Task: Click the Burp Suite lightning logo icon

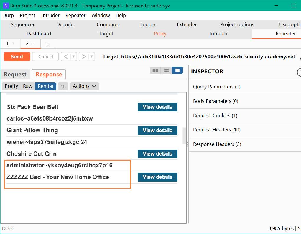Action: click(6, 6)
